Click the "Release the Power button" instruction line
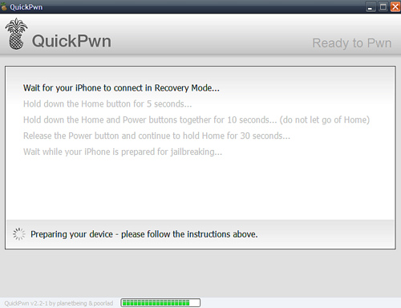401x308 pixels. (x=156, y=136)
